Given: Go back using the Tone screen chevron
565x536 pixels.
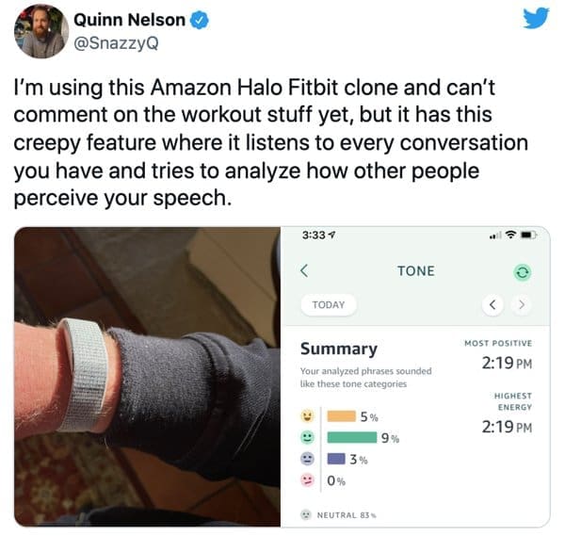Looking at the screenshot, I should (x=304, y=270).
